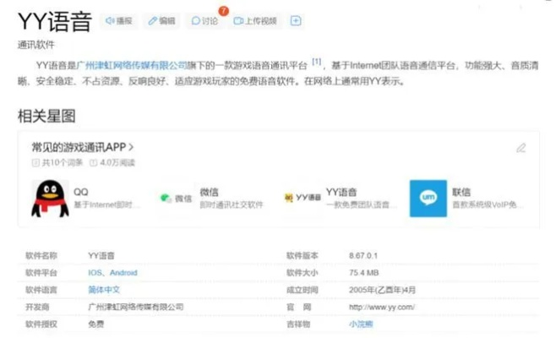Image resolution: width=556 pixels, height=338 pixels.
Task: Click the 首款系统级VoIP description text
Action: pyautogui.click(x=488, y=204)
